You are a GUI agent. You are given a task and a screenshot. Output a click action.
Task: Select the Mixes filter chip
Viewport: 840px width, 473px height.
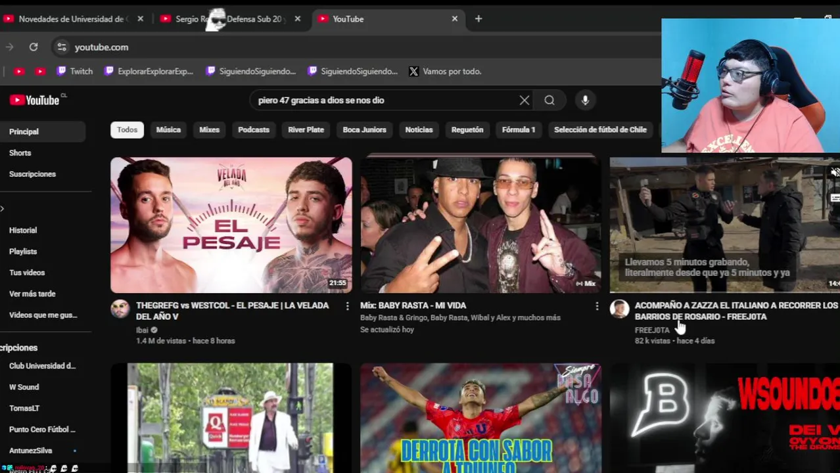click(x=209, y=130)
